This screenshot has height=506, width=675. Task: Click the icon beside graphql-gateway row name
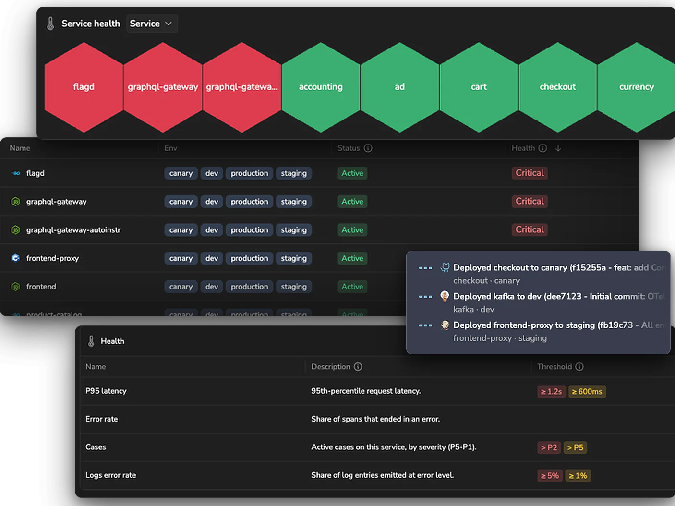pos(16,202)
